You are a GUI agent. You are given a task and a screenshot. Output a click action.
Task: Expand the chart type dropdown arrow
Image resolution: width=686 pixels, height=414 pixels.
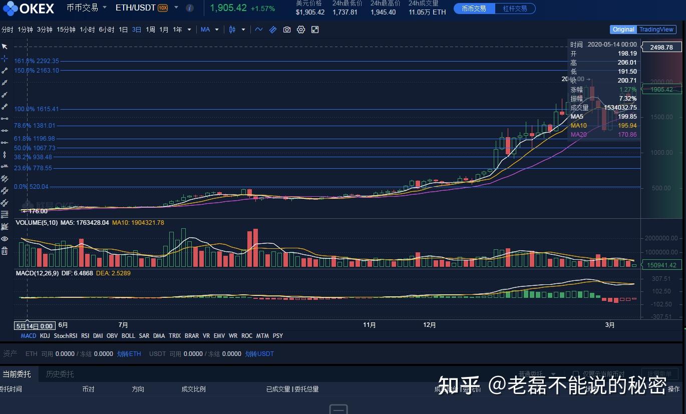tap(243, 30)
